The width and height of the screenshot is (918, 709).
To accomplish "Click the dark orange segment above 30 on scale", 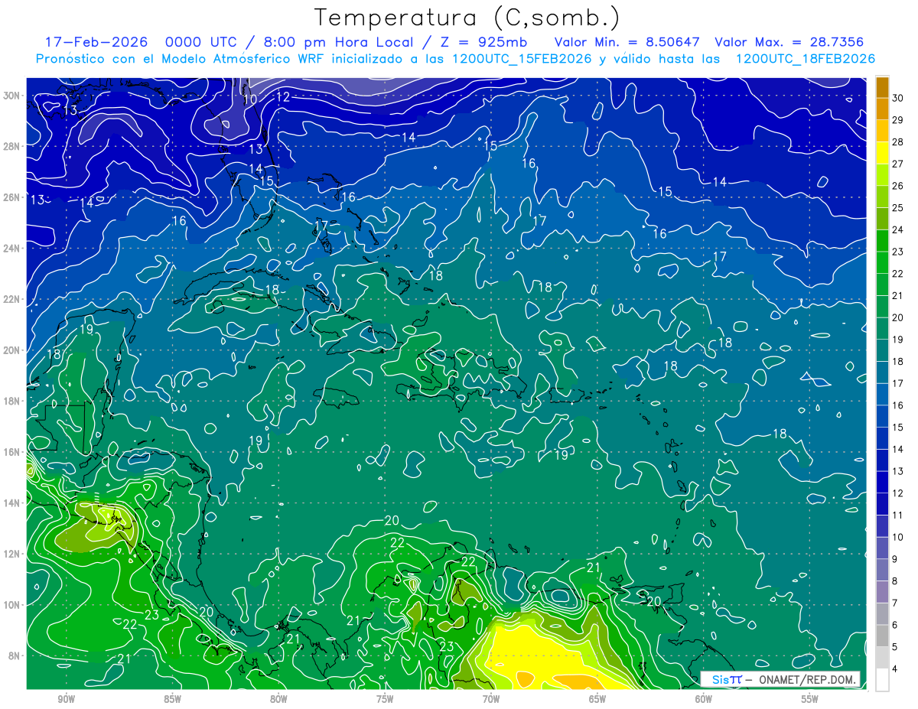I will [882, 87].
